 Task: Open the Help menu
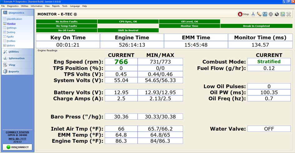pos(85,6)
